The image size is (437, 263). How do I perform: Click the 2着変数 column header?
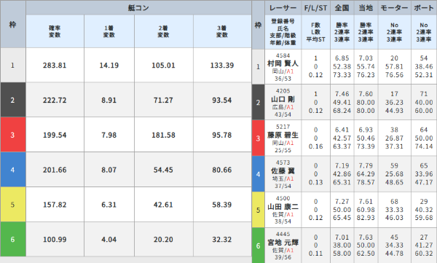[164, 31]
